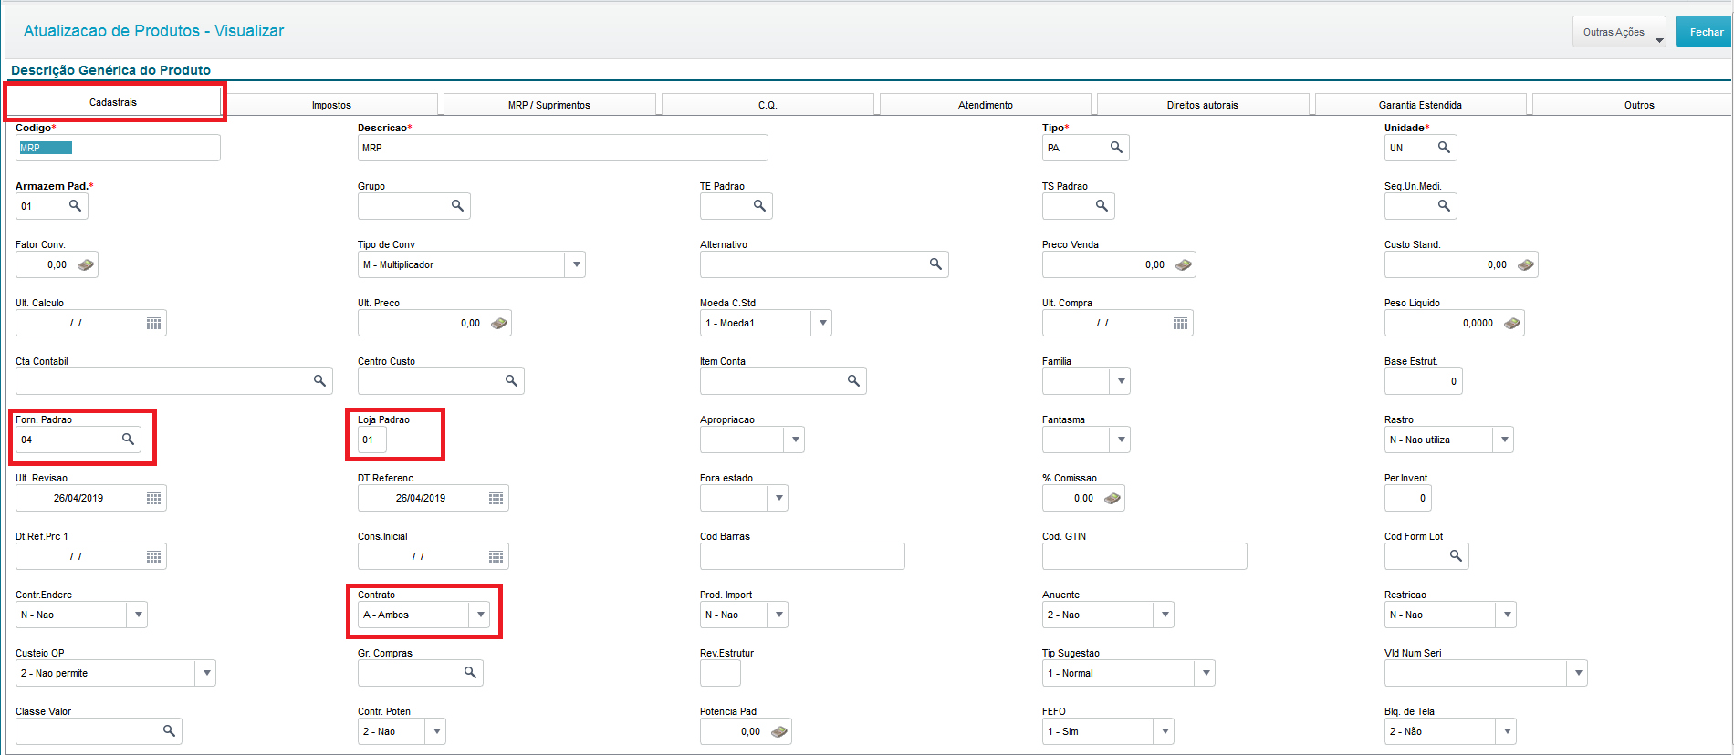Viewport: 1734px width, 755px height.
Task: Expand Fora estado dropdown
Action: [778, 498]
